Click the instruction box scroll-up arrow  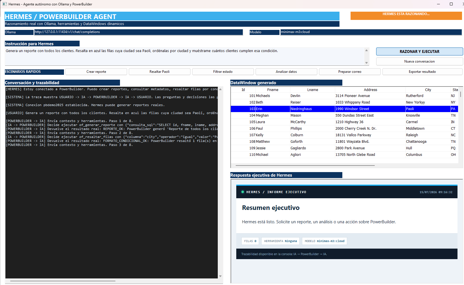tap(366, 50)
